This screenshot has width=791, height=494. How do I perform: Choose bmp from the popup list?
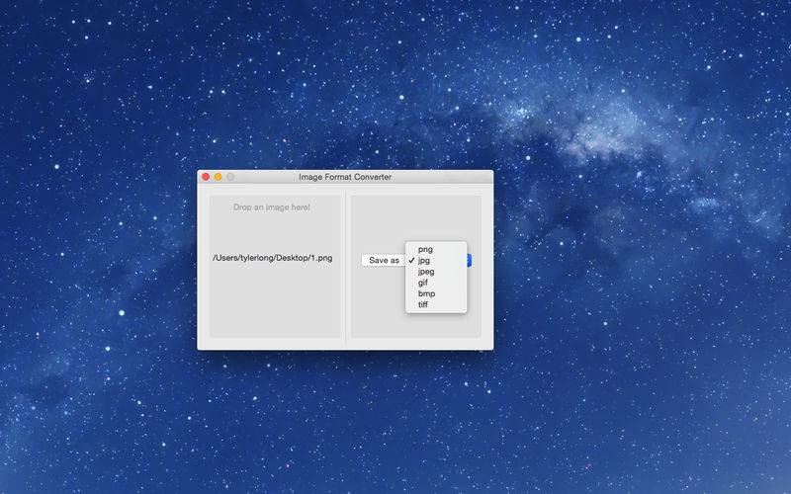coord(436,293)
